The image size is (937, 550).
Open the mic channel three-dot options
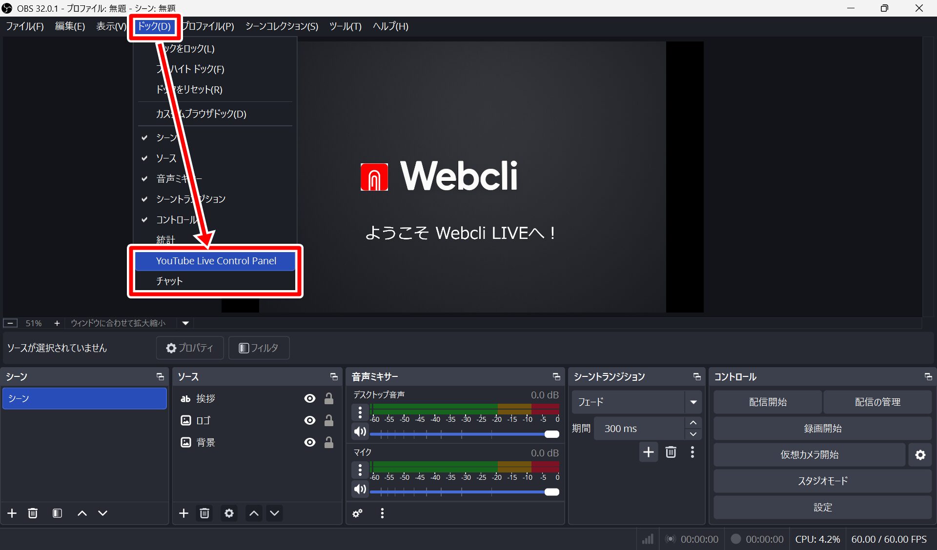point(360,470)
